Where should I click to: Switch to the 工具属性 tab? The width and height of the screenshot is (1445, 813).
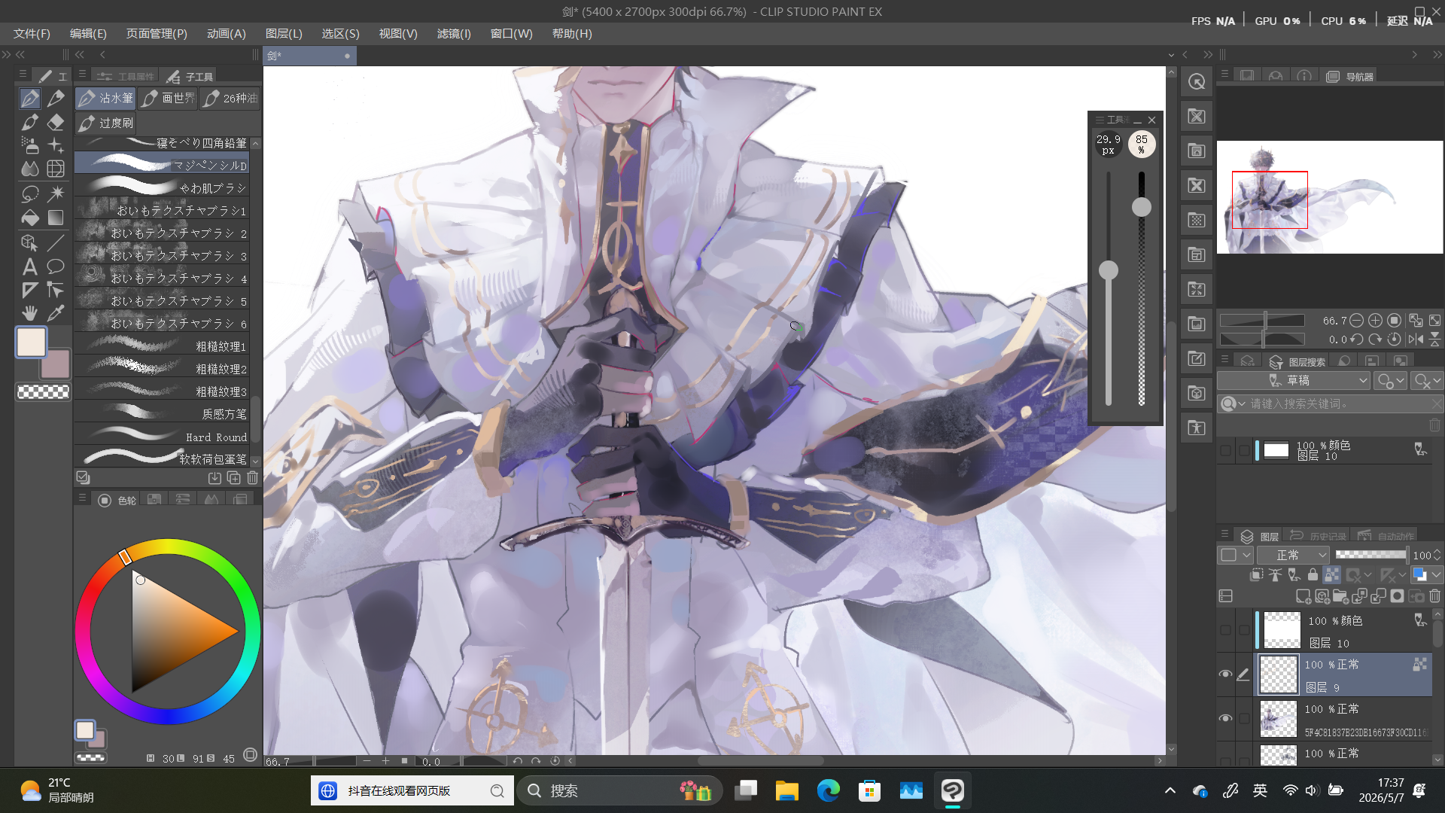[x=126, y=76]
